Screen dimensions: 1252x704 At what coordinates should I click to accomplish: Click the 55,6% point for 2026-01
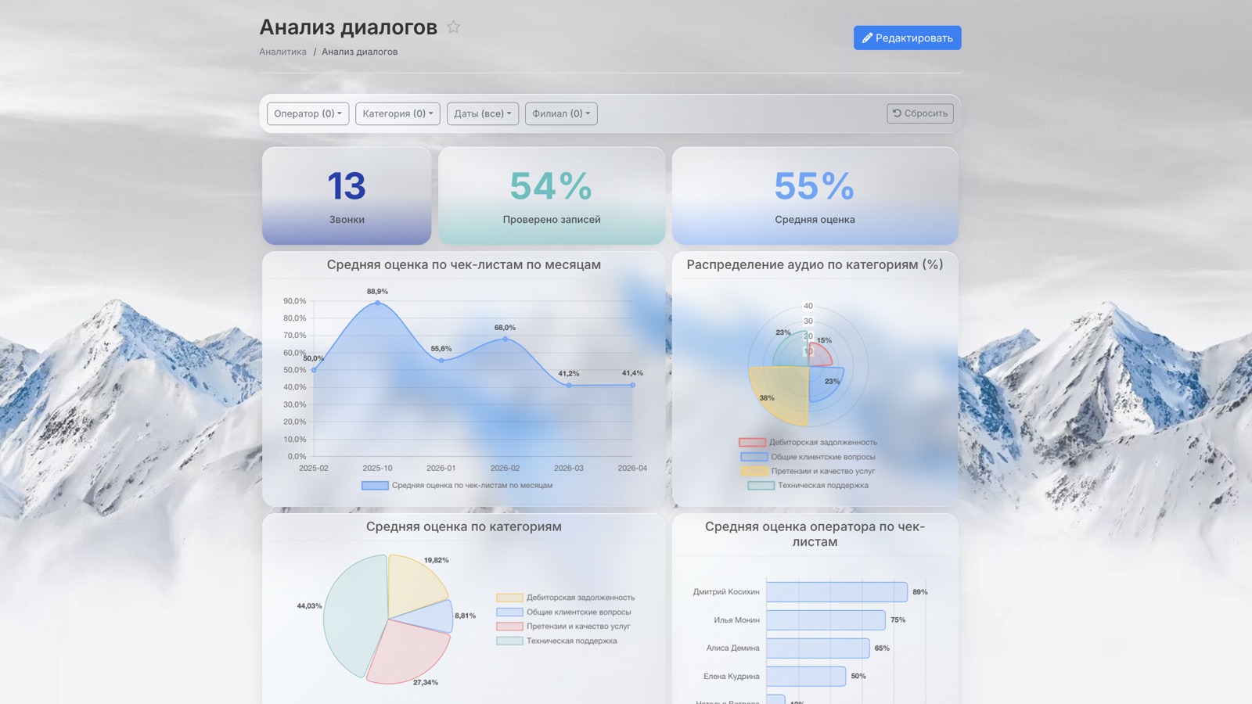pyautogui.click(x=441, y=360)
